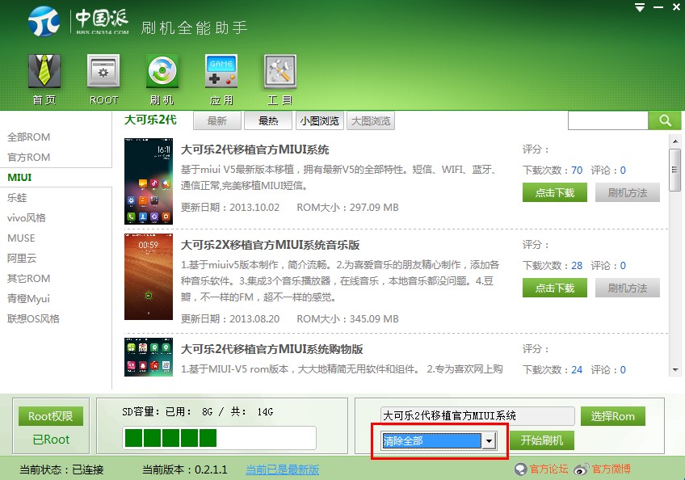Switch to 最热 sorting tab
The image size is (685, 480).
[x=268, y=120]
